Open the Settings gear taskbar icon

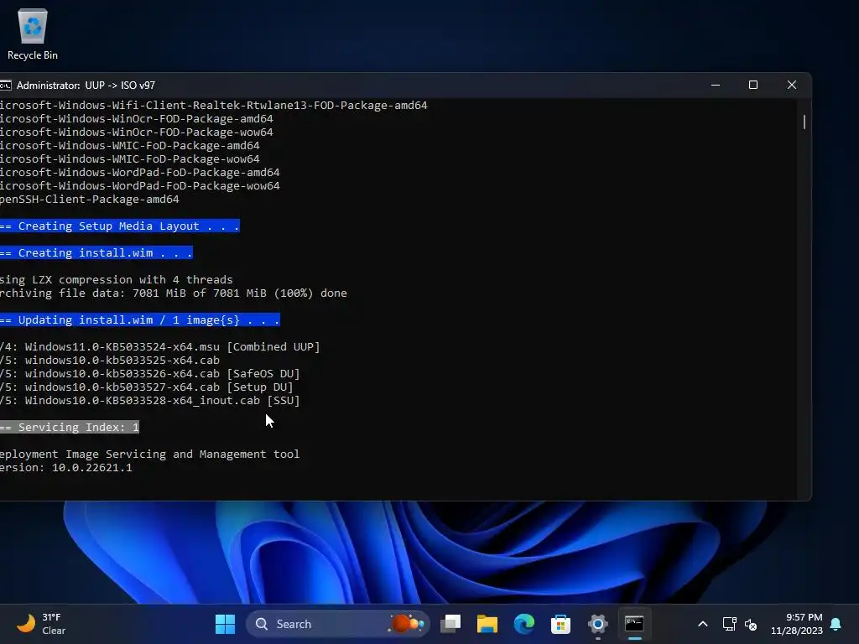(x=597, y=624)
